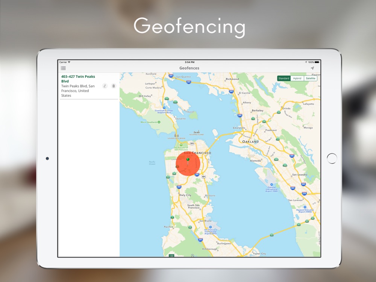Tap Commodore Center Seaplane Base marker

coord(164,108)
